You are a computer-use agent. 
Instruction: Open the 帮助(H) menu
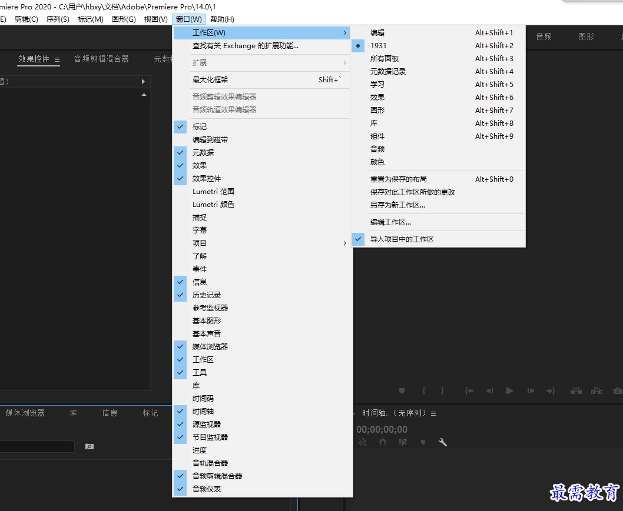222,19
